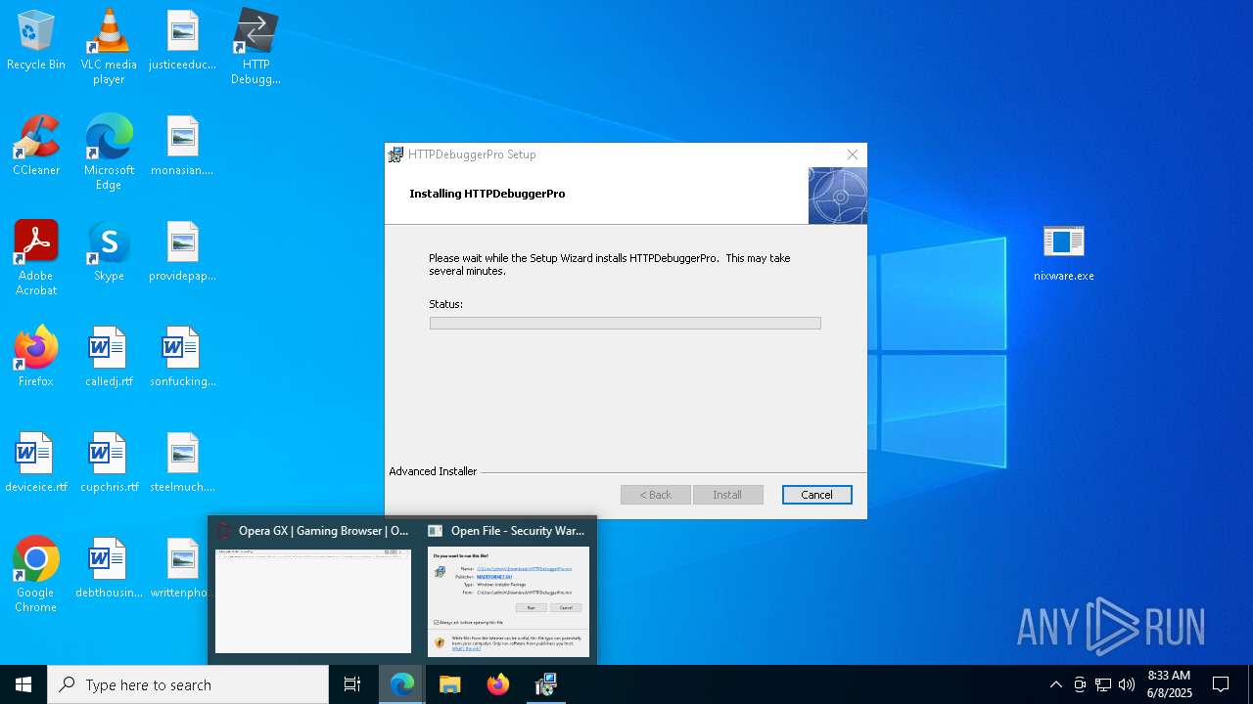
Task: Open the Windows Start menu
Action: click(x=23, y=684)
